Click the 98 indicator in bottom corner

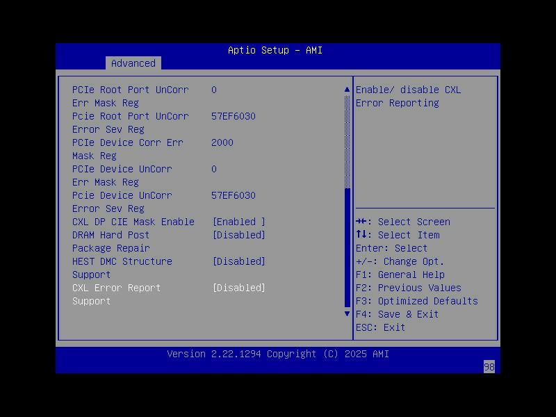(x=489, y=367)
